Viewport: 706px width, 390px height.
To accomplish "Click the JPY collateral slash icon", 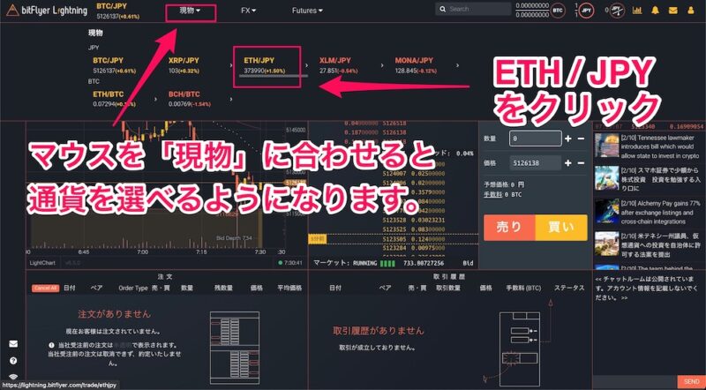I will pos(618,10).
